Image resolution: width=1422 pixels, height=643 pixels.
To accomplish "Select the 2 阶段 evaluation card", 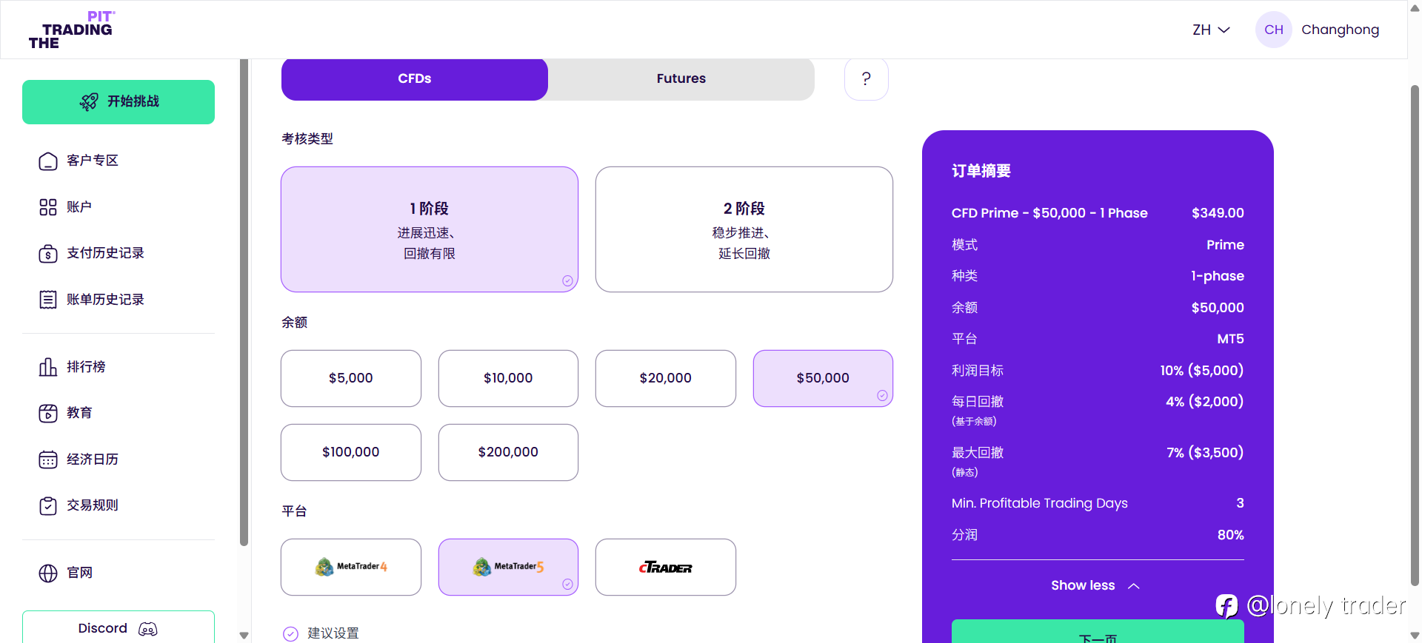I will click(744, 229).
